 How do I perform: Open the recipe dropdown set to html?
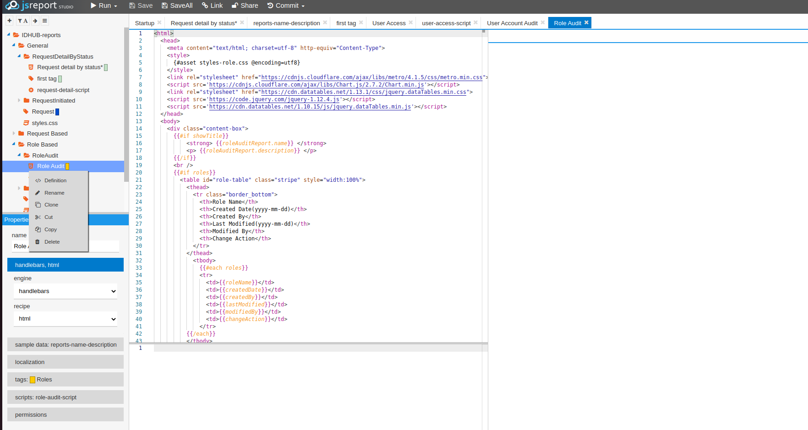click(x=66, y=319)
